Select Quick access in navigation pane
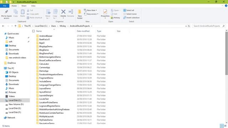The height and width of the screenshot is (128, 228). click(13, 33)
